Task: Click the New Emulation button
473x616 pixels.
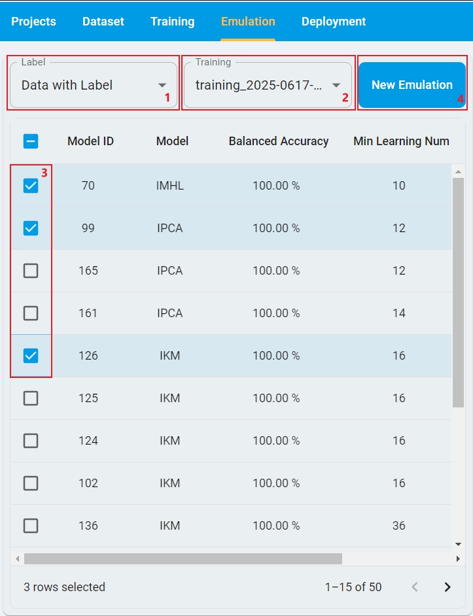Action: click(412, 85)
